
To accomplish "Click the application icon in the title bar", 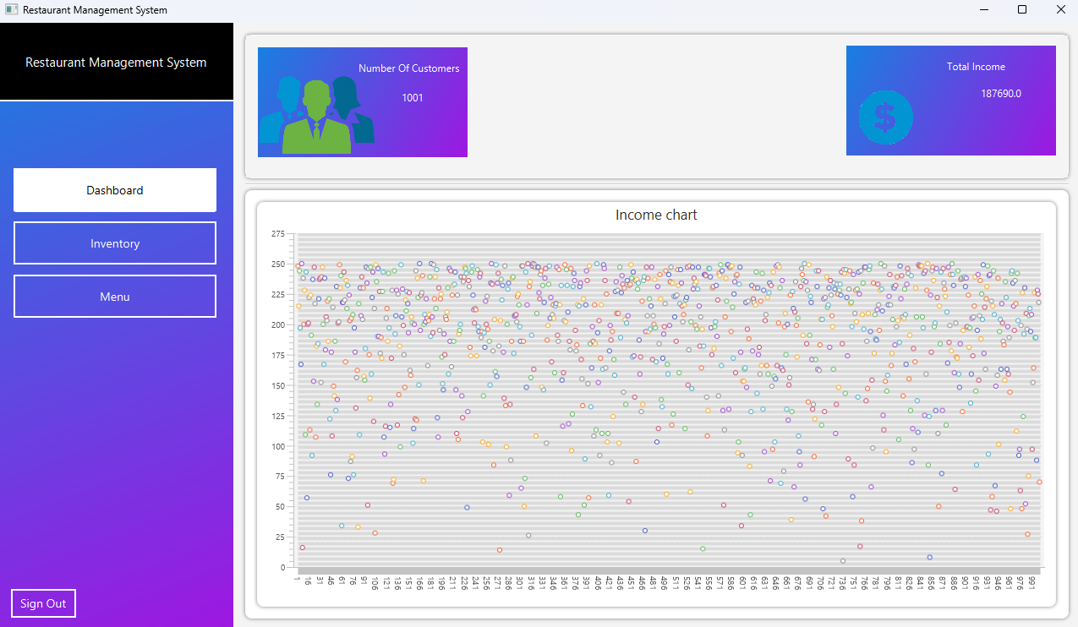I will pos(12,9).
